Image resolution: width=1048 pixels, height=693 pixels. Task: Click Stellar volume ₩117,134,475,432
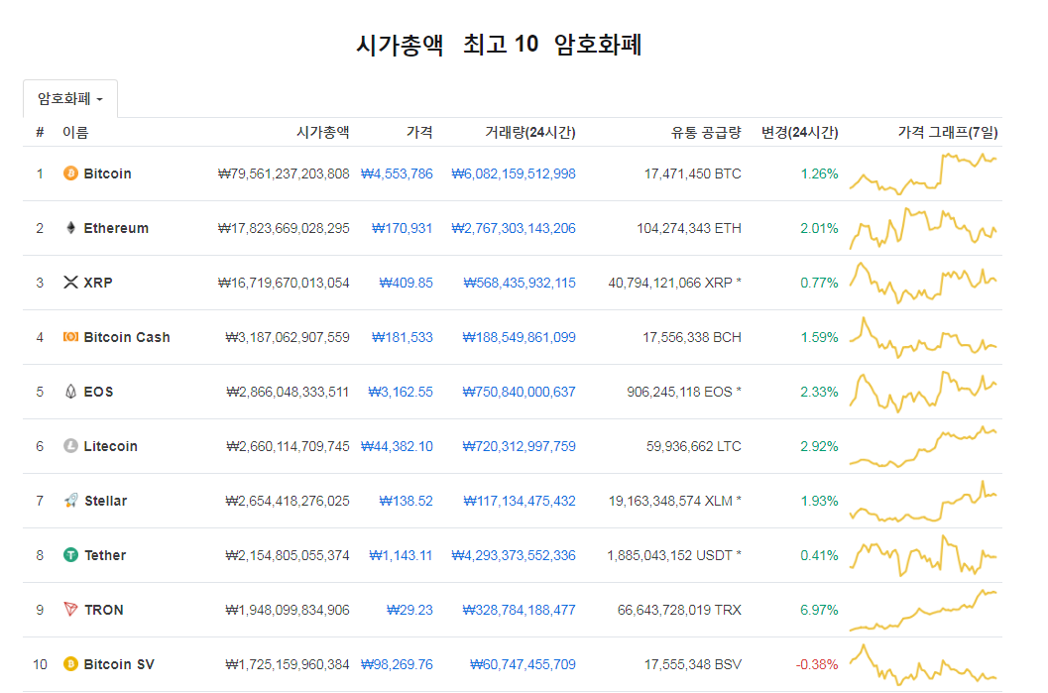tap(520, 501)
